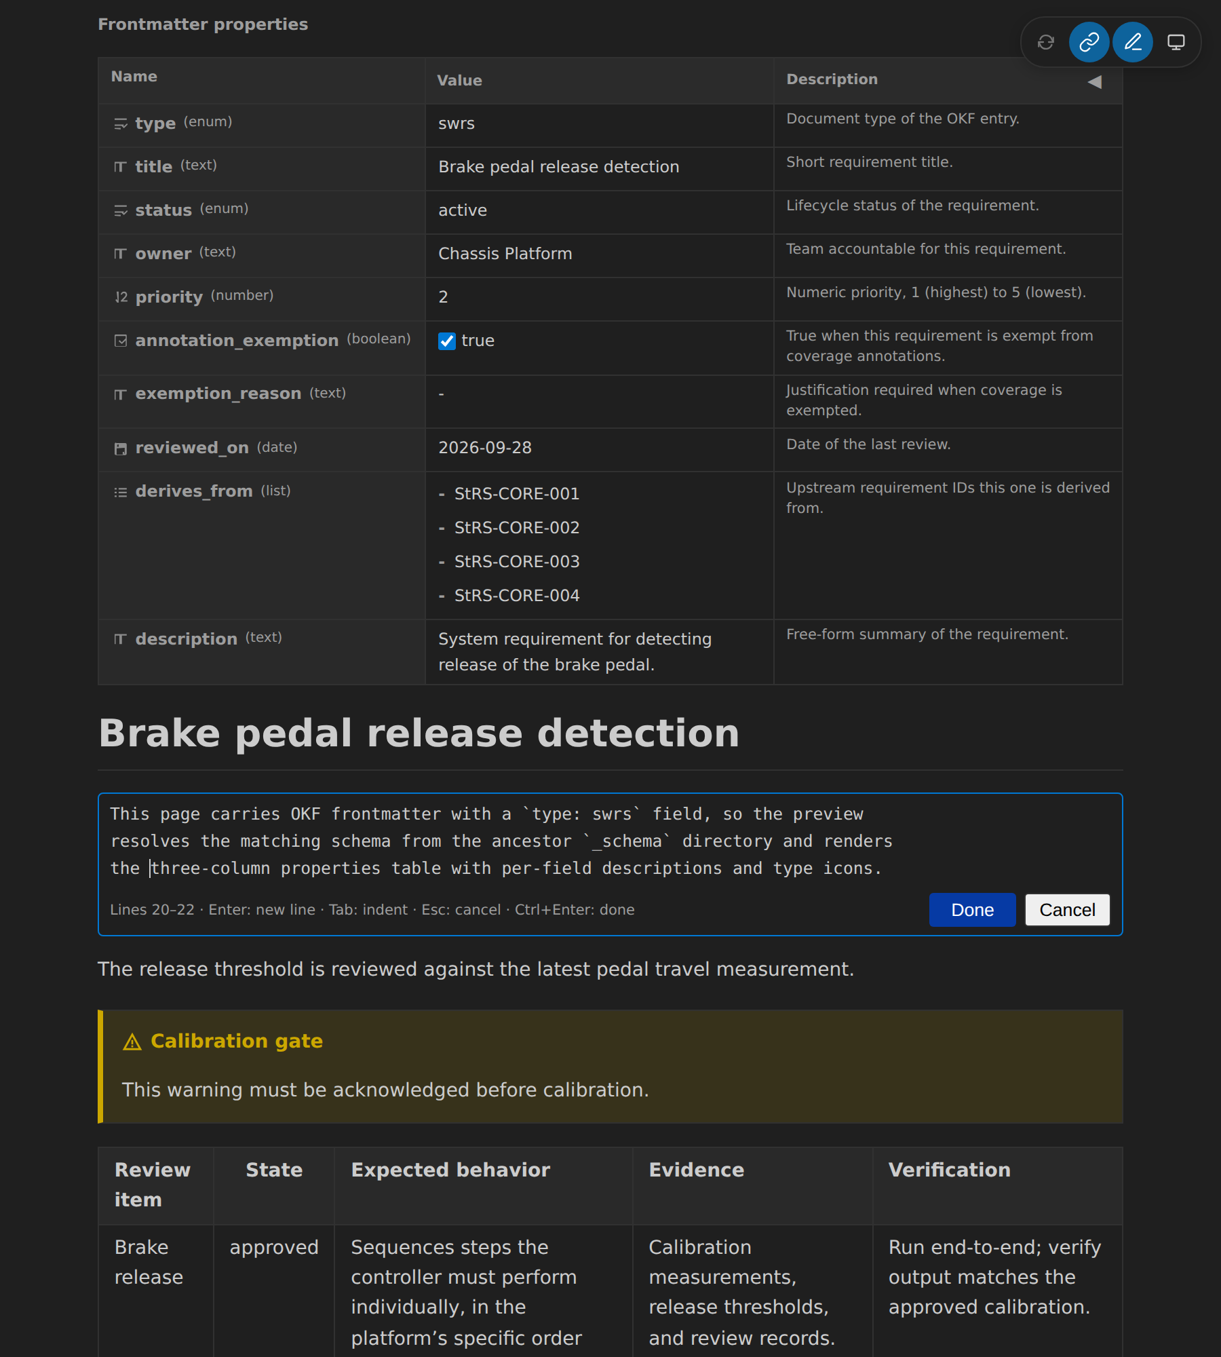Click the reviewed_on date calendar icon
This screenshot has height=1357, width=1221.
pyautogui.click(x=121, y=448)
